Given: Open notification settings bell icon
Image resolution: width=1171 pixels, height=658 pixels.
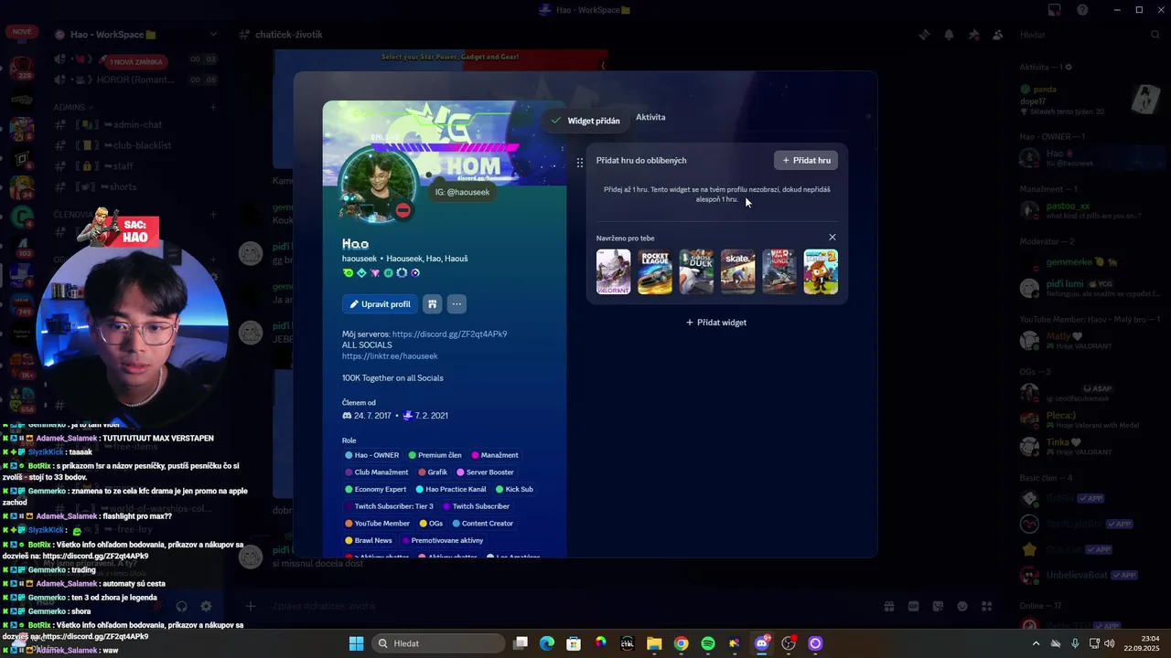Looking at the screenshot, I should 949,35.
